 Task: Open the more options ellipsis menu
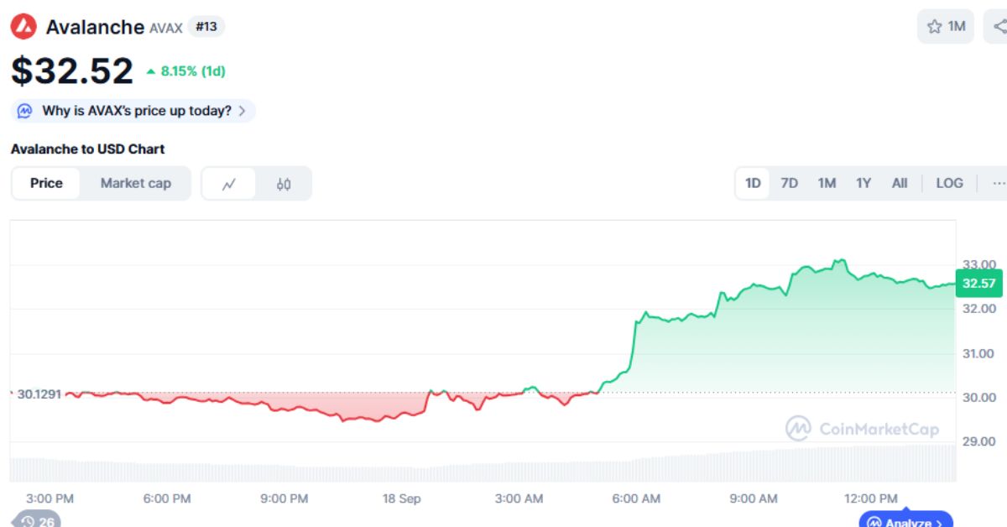click(998, 183)
